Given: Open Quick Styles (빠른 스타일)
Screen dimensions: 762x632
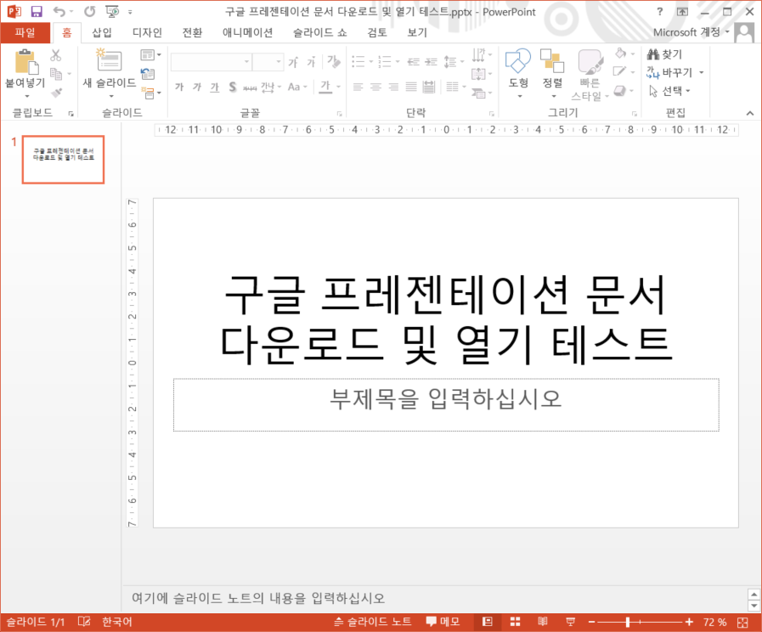Looking at the screenshot, I should (590, 76).
